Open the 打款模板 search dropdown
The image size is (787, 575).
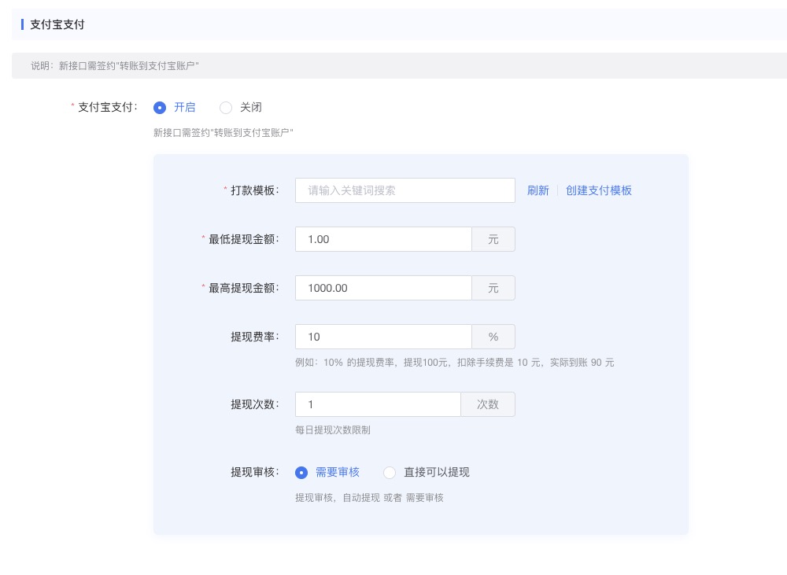tap(405, 190)
